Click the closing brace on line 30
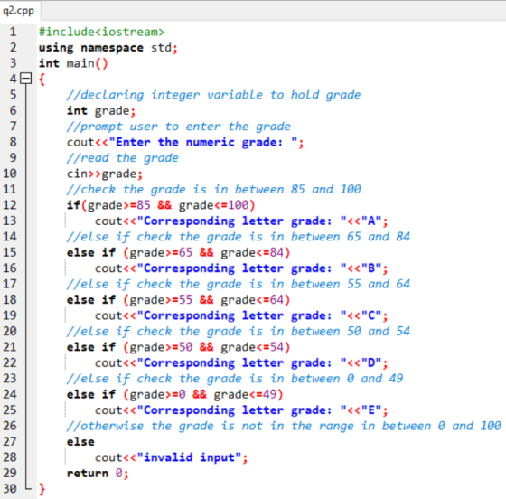This screenshot has height=499, width=506. tap(42, 489)
